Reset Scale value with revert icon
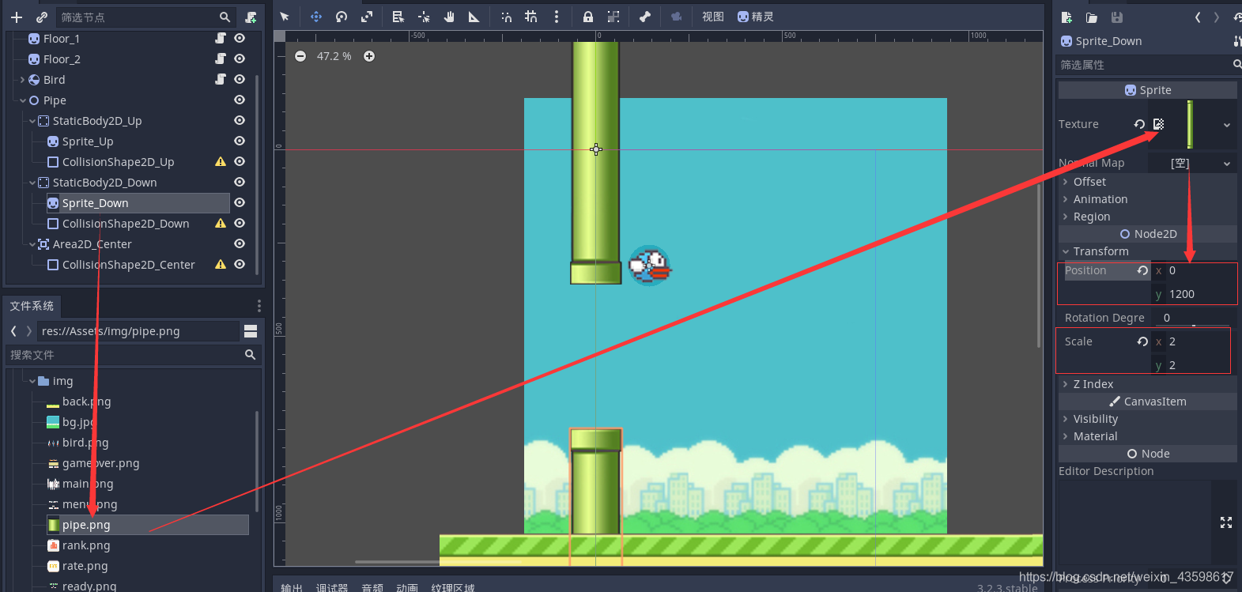Screen dimensions: 1242x592 click(1142, 341)
